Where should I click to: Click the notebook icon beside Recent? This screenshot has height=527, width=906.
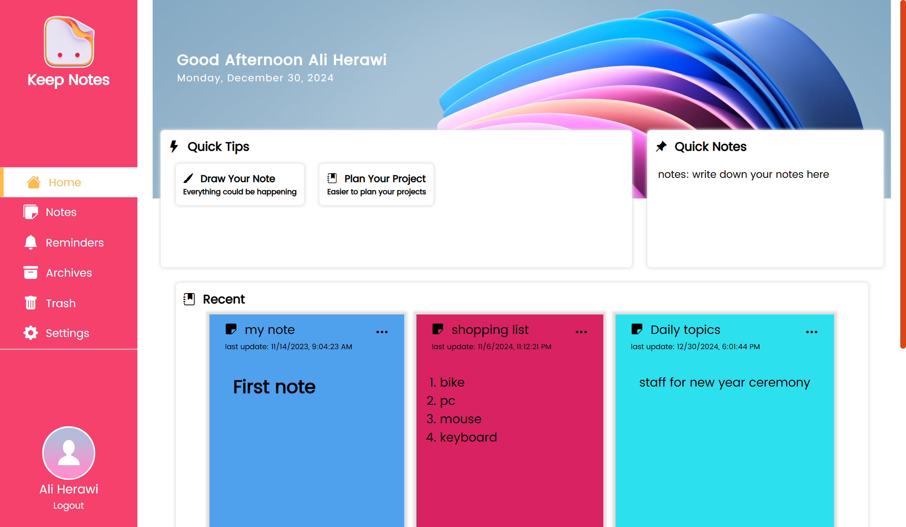tap(189, 299)
